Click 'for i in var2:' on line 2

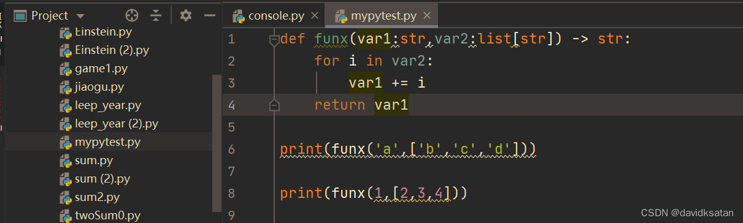tap(374, 61)
